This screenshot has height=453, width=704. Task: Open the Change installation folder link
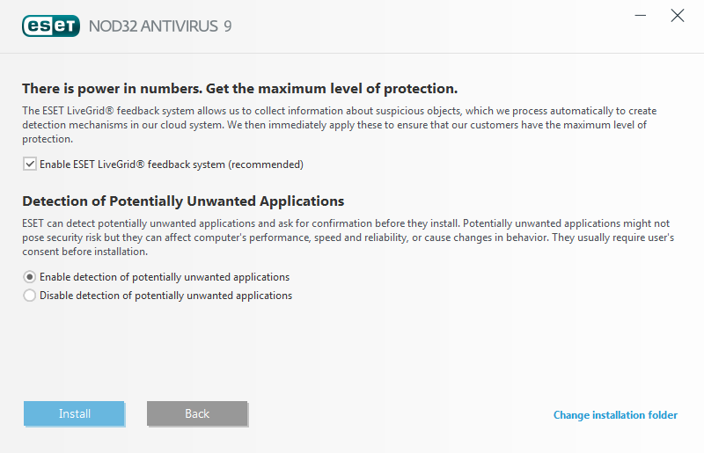615,415
